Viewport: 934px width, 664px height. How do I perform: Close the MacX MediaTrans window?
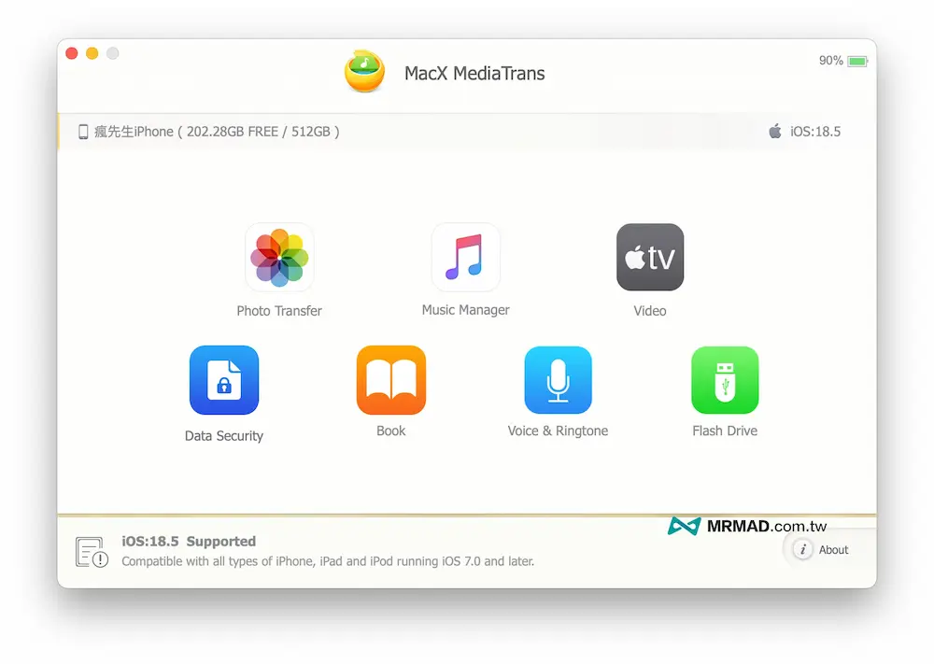[72, 54]
